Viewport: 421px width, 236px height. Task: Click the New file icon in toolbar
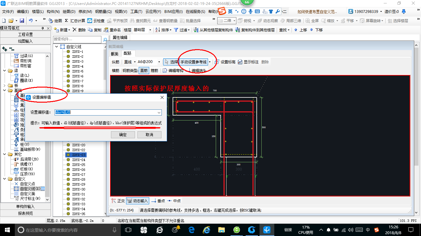click(x=4, y=21)
